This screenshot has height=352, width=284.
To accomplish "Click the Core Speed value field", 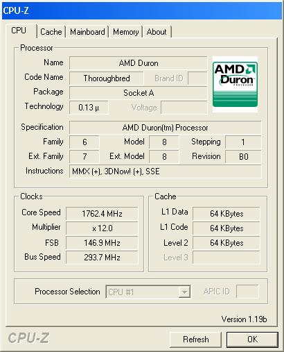I will pos(102,213).
